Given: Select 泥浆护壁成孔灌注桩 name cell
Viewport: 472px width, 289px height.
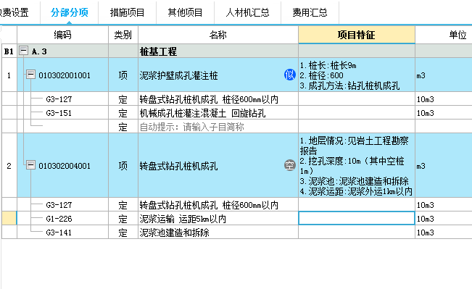Looking at the screenshot, I should (x=218, y=75).
